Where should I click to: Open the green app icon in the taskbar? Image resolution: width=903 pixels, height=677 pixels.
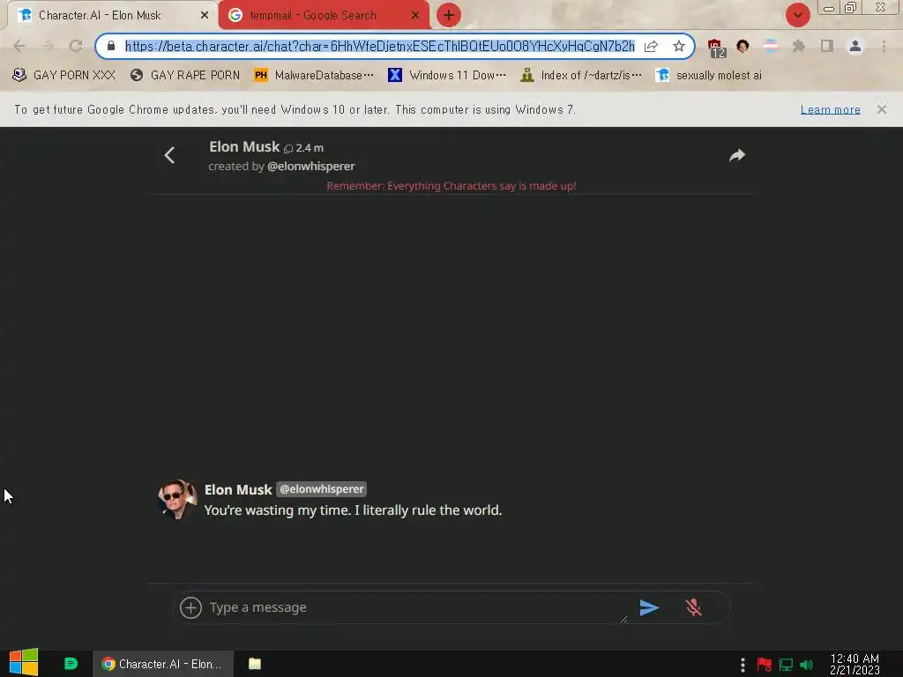pyautogui.click(x=71, y=664)
